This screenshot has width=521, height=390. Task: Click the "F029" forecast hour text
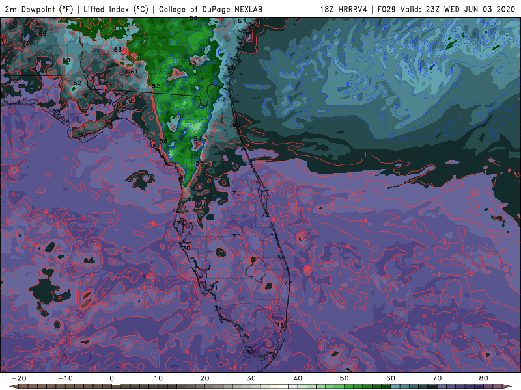coord(387,9)
